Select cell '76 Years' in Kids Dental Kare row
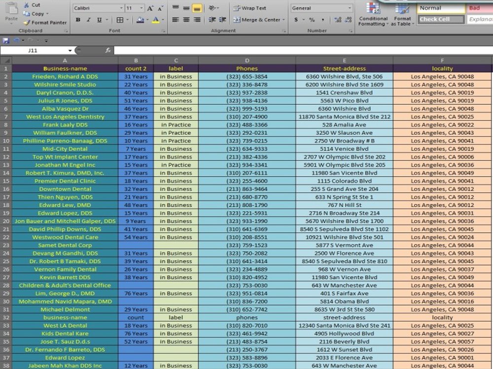The image size is (493, 369). (136, 334)
